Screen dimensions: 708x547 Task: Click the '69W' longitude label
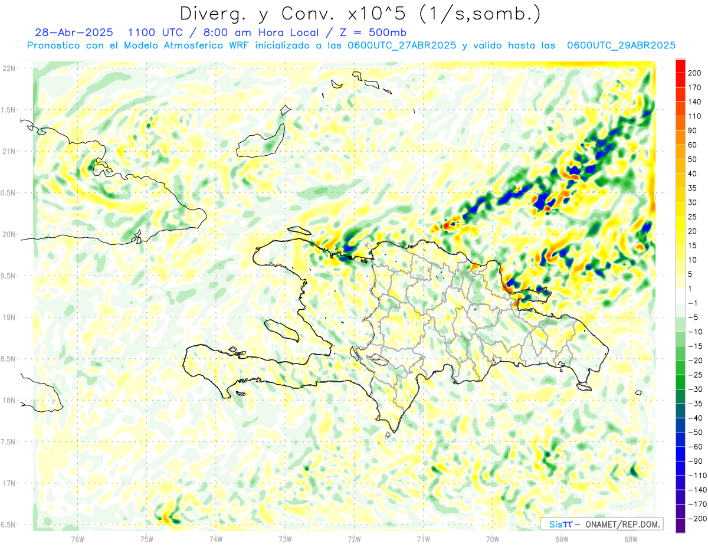[561, 539]
